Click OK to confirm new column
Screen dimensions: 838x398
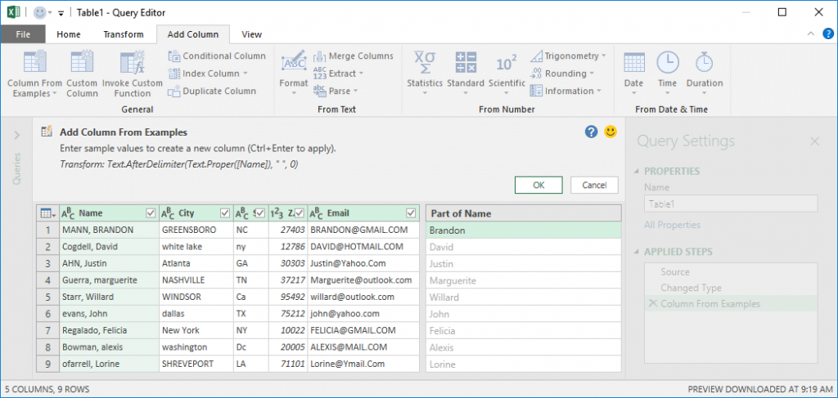[538, 185]
